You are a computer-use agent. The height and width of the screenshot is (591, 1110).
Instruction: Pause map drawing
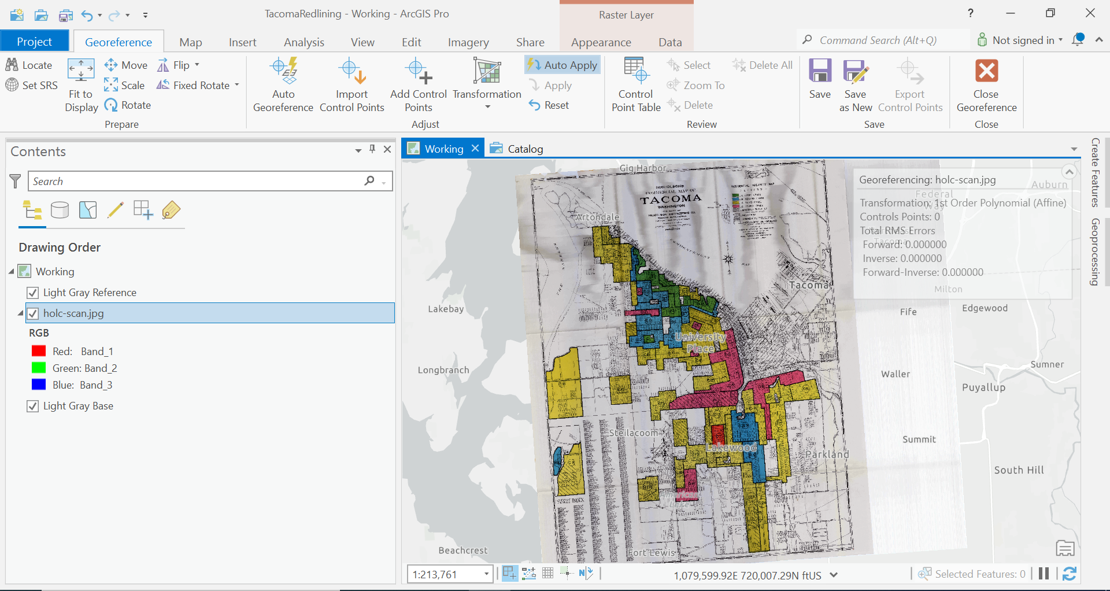coord(1044,574)
